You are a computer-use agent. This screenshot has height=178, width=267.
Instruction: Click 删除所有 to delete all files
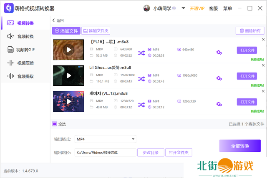pyautogui.click(x=250, y=30)
